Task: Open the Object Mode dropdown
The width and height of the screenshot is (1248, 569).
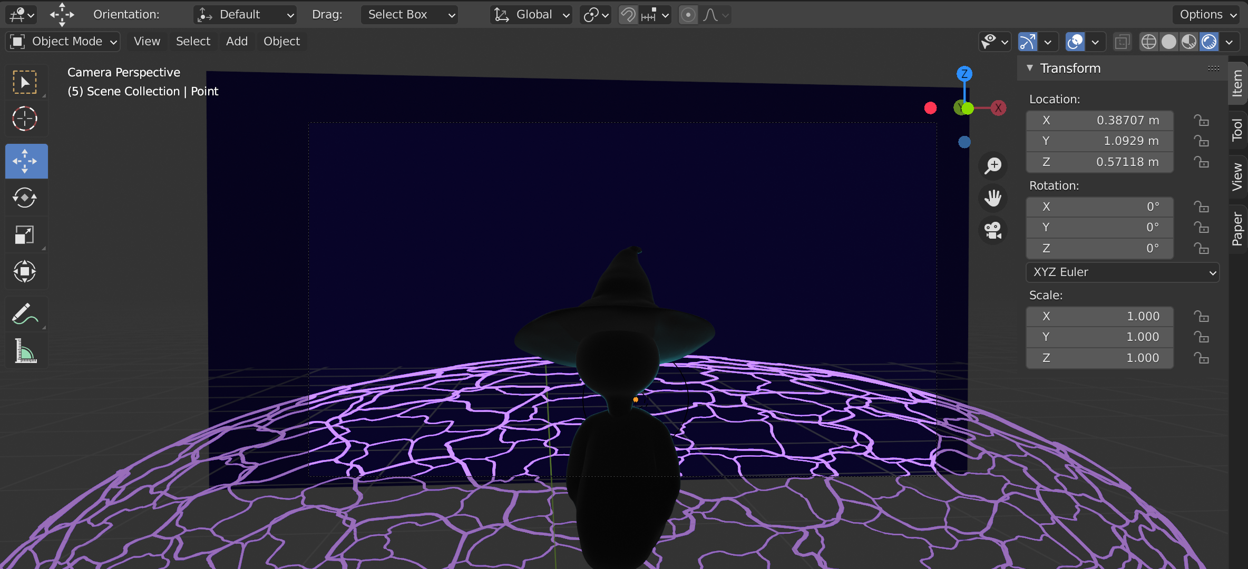Action: (x=63, y=42)
